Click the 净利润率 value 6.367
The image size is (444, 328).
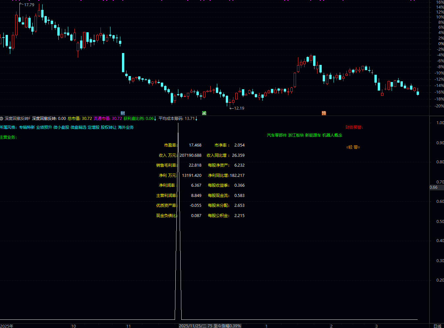(x=196, y=185)
